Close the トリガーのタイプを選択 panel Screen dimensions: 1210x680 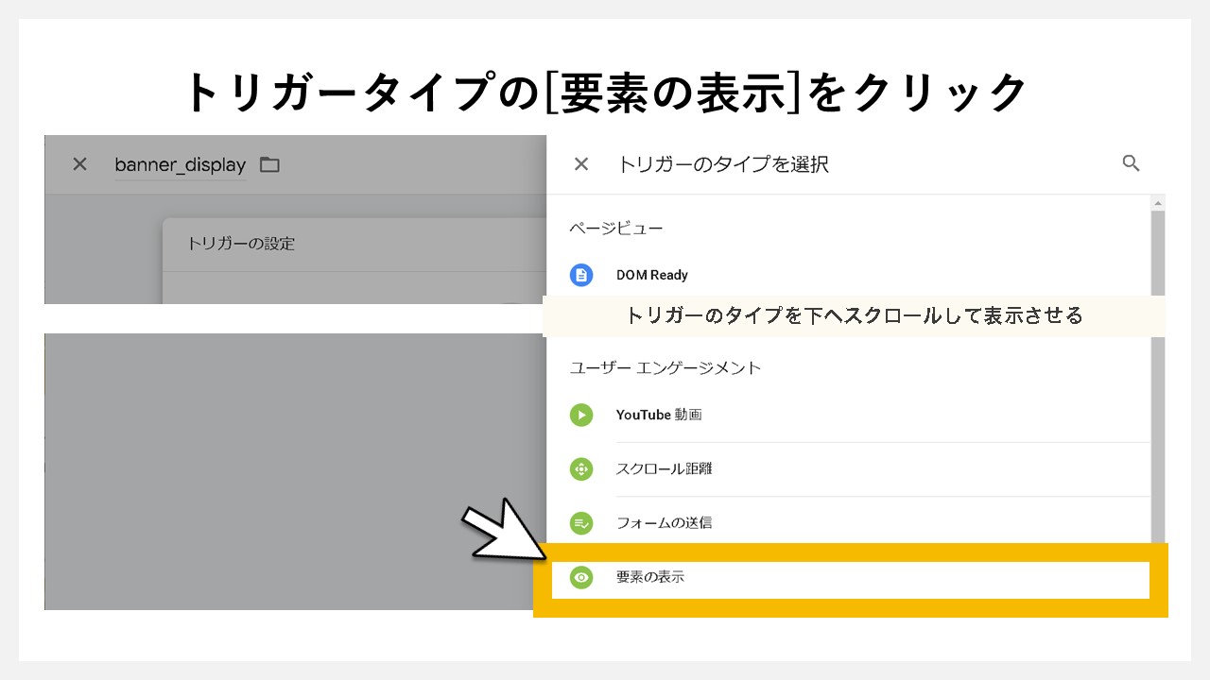click(580, 162)
